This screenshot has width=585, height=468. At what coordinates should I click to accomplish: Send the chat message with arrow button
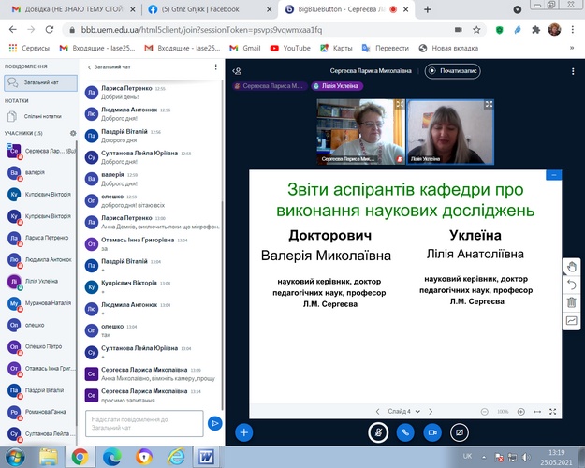coord(214,423)
